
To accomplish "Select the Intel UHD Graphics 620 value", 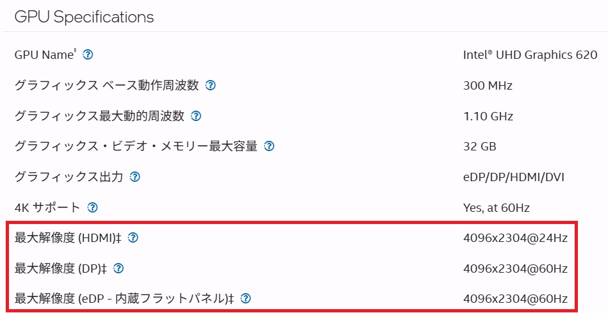I will [x=530, y=55].
